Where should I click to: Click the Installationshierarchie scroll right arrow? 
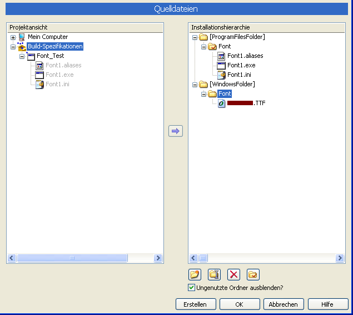click(340, 258)
